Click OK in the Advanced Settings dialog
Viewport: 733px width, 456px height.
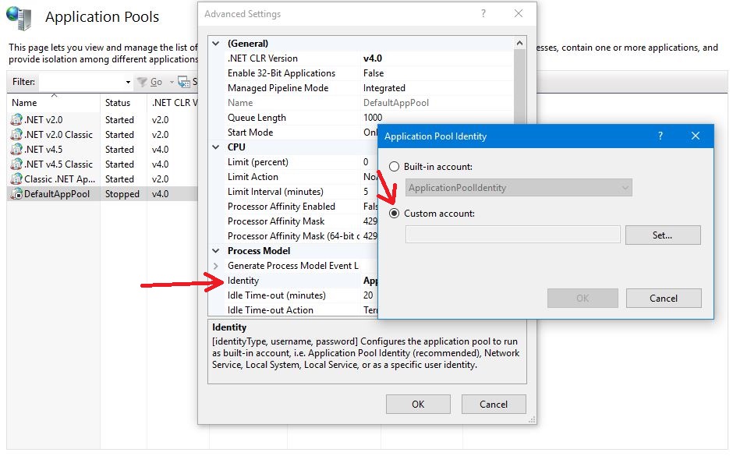418,404
